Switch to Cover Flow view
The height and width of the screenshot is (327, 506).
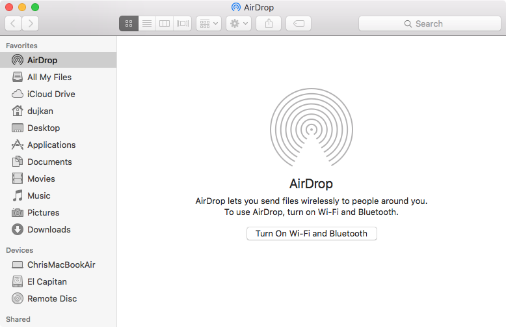click(183, 23)
